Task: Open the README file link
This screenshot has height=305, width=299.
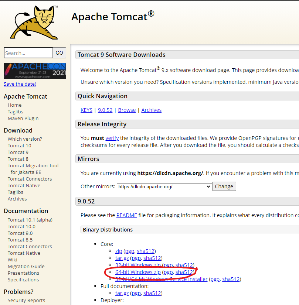Action: click(x=127, y=215)
